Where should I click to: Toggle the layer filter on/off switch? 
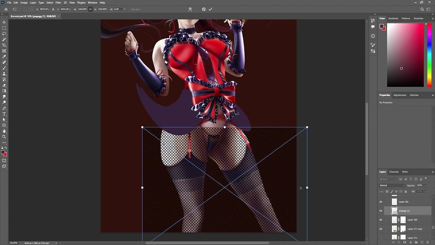click(425, 179)
